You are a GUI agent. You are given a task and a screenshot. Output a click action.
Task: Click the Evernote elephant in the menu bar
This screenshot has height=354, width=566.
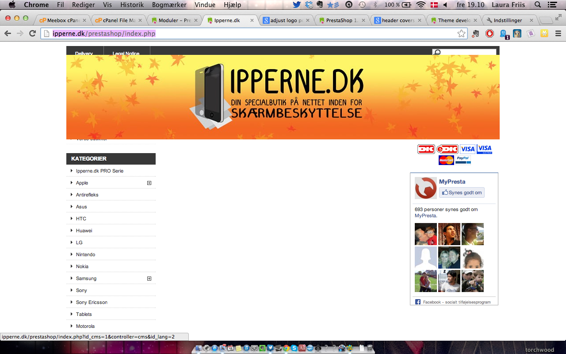pos(320,5)
